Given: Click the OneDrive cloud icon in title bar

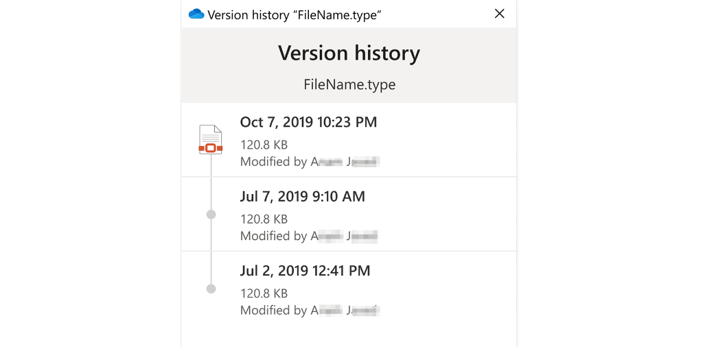Looking at the screenshot, I should click(196, 14).
